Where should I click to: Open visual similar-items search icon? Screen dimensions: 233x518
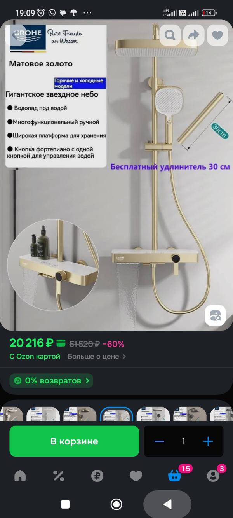coord(215,315)
